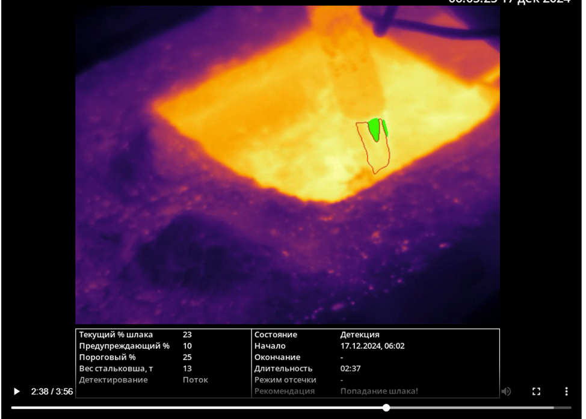This screenshot has height=419, width=586.
Task: Select the 'Предупреждающий %' label
Action: (x=124, y=346)
